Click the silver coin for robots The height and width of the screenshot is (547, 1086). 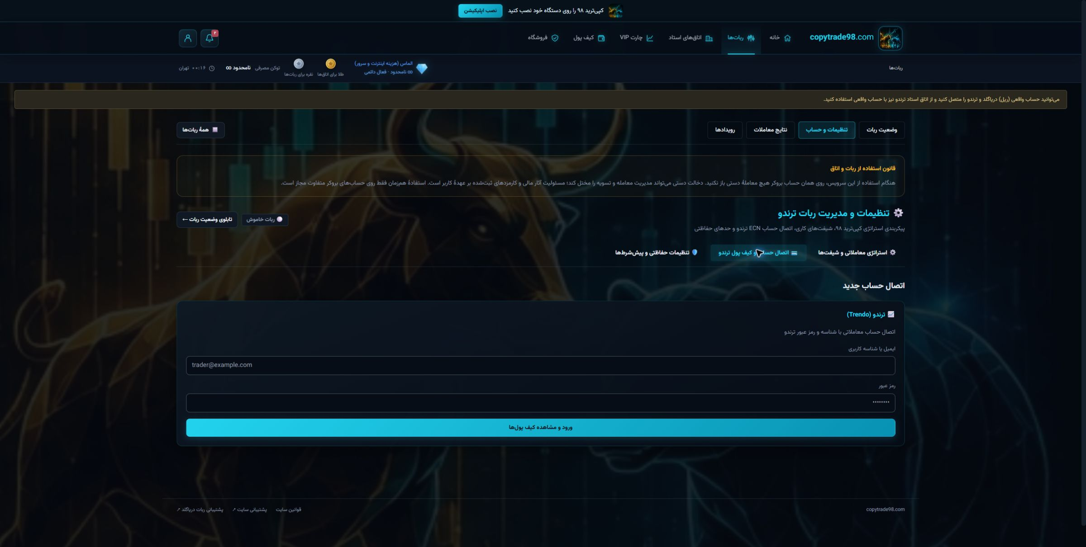pyautogui.click(x=299, y=64)
